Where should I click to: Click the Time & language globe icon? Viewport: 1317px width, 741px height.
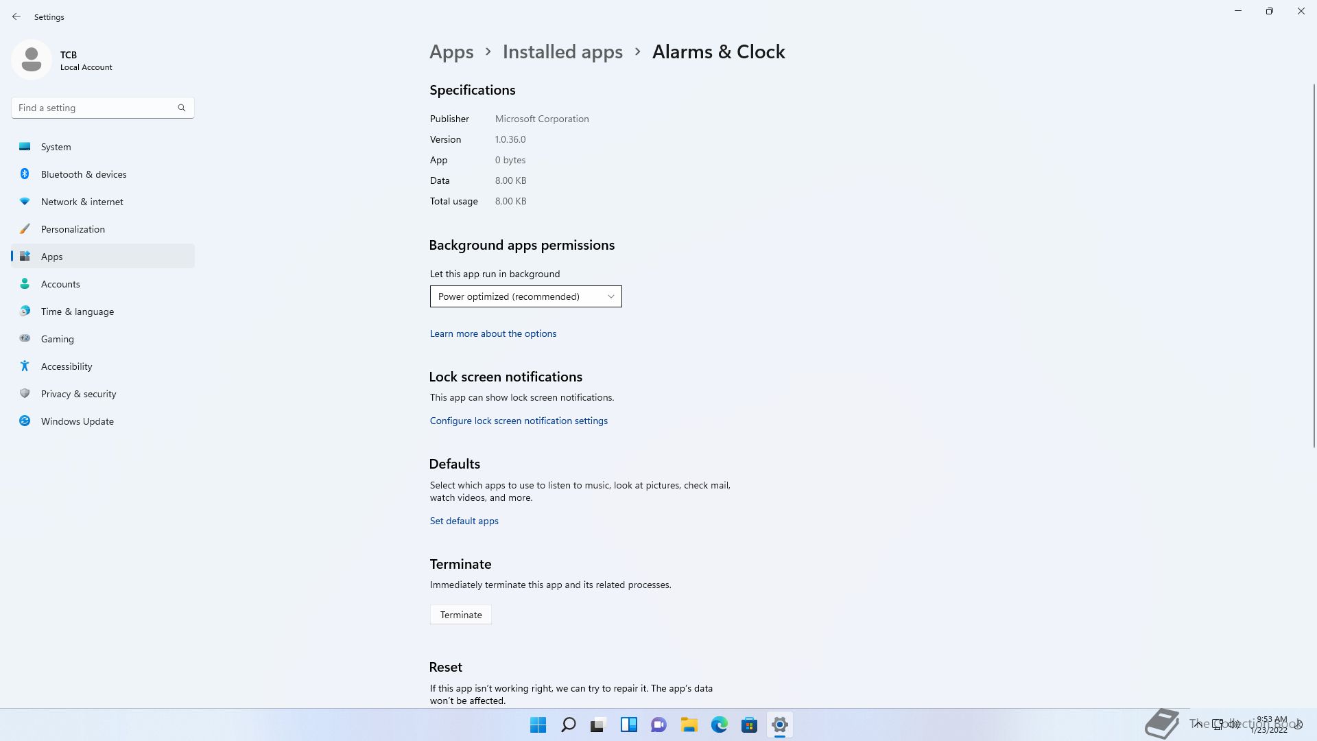25,311
